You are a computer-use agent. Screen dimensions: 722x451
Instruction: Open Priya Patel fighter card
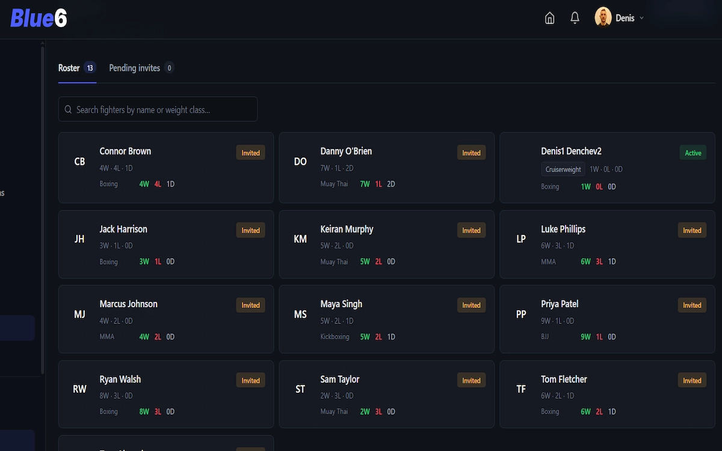(x=608, y=319)
